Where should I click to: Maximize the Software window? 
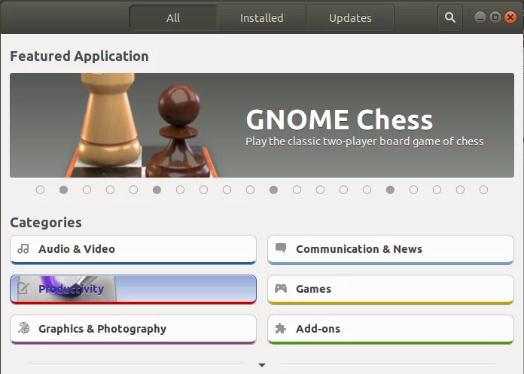[x=495, y=17]
